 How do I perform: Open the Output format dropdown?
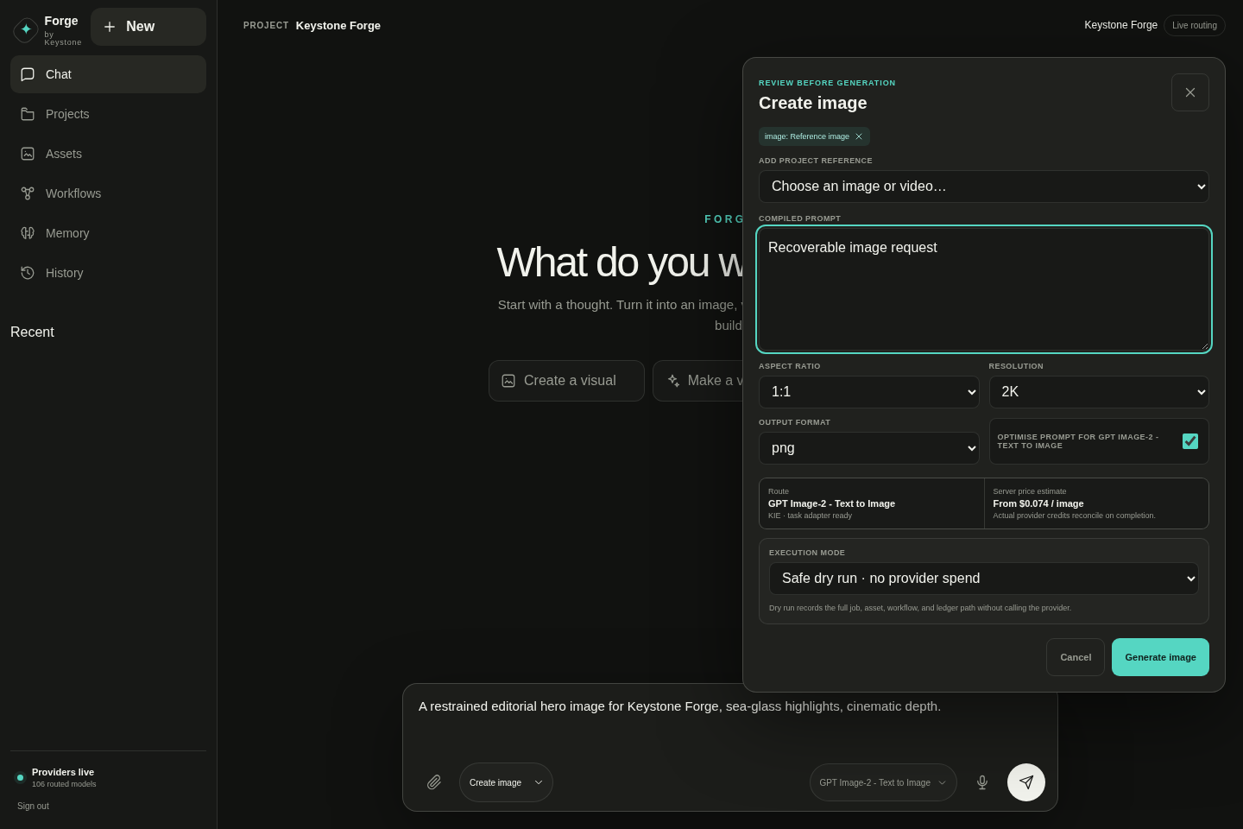pos(868,448)
